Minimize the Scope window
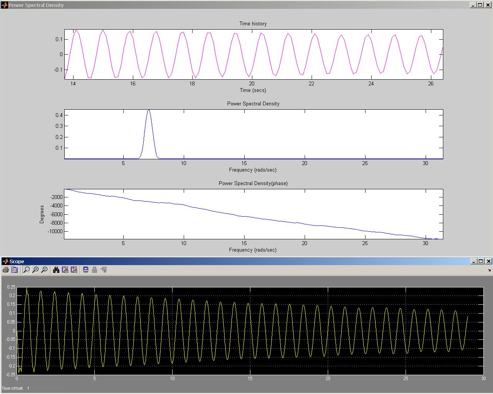This screenshot has width=493, height=394. point(474,261)
